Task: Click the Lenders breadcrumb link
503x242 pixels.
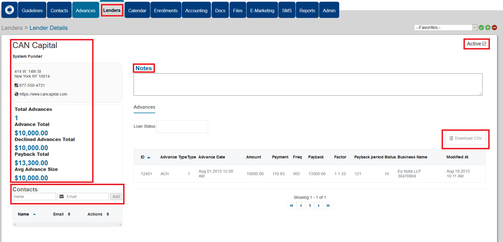Action: coord(12,28)
